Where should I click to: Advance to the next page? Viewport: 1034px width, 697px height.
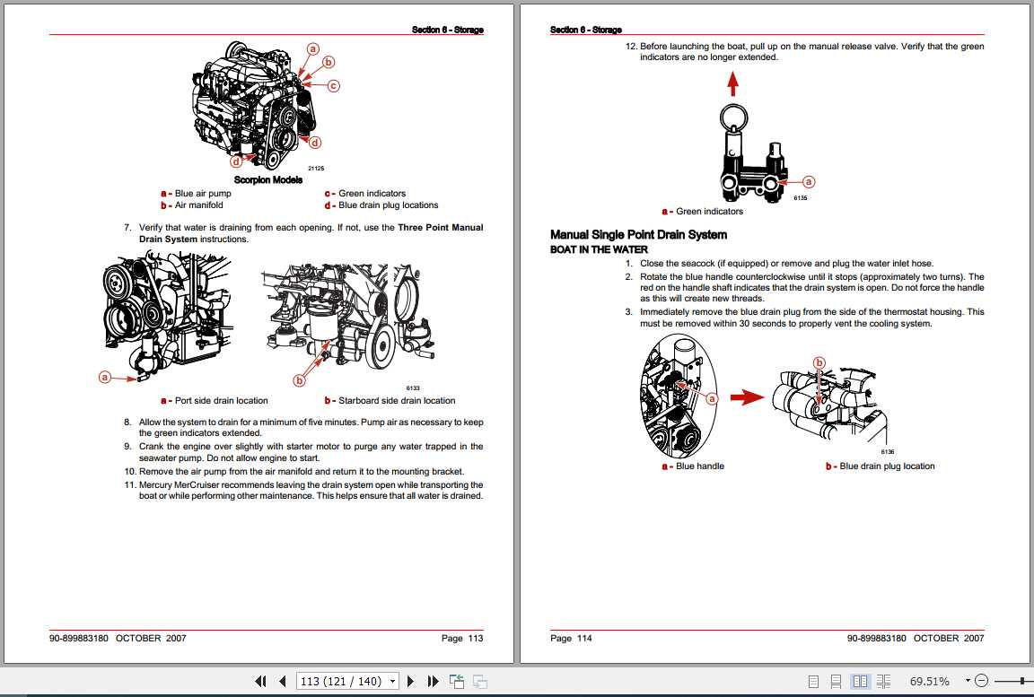point(410,681)
